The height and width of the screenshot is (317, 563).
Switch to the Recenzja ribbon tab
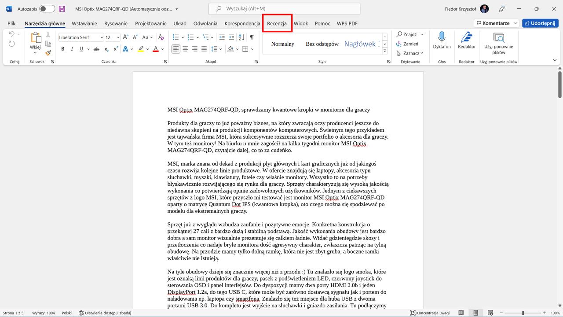coord(277,23)
